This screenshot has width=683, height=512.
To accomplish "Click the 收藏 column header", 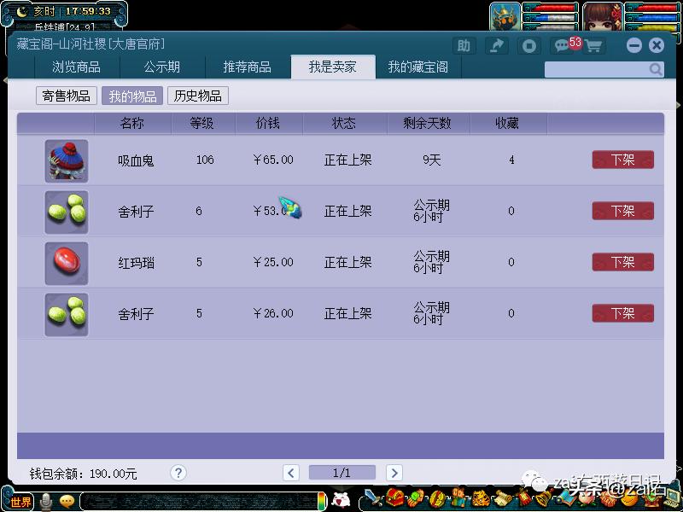I will pos(507,123).
